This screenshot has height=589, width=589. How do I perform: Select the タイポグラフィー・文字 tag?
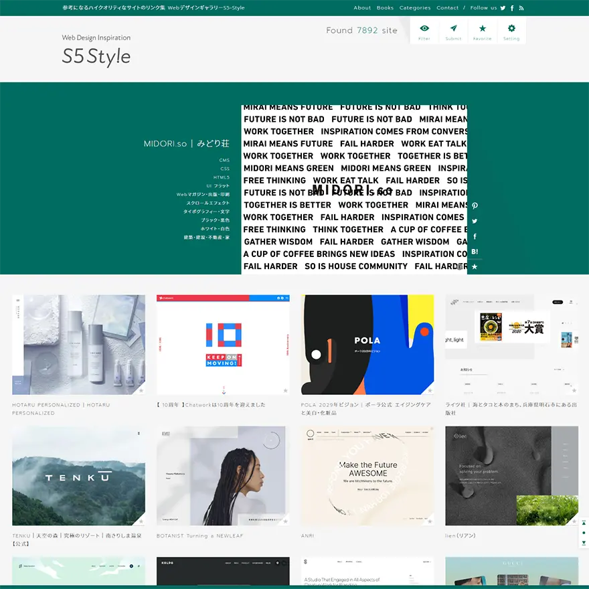206,212
